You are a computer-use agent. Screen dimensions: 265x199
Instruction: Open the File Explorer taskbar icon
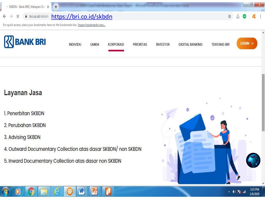point(44,192)
